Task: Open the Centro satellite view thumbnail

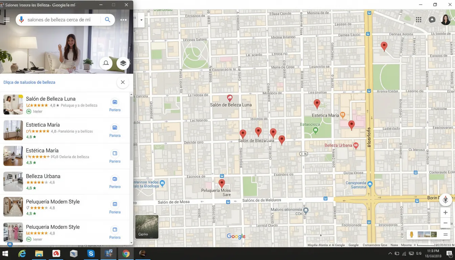Action: [147, 226]
